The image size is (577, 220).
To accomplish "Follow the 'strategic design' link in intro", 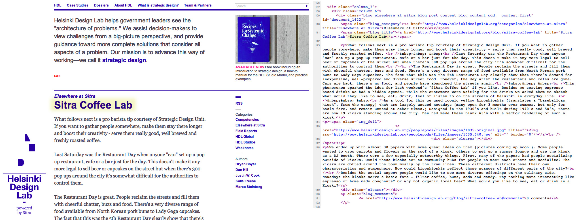I will coord(124,60).
